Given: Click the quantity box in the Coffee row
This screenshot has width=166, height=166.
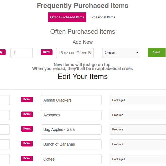Looking at the screenshot, I should [5, 159].
